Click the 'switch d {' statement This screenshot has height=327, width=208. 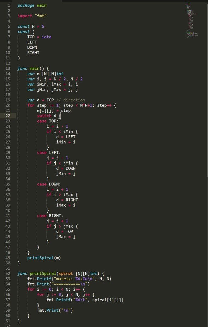(49, 116)
